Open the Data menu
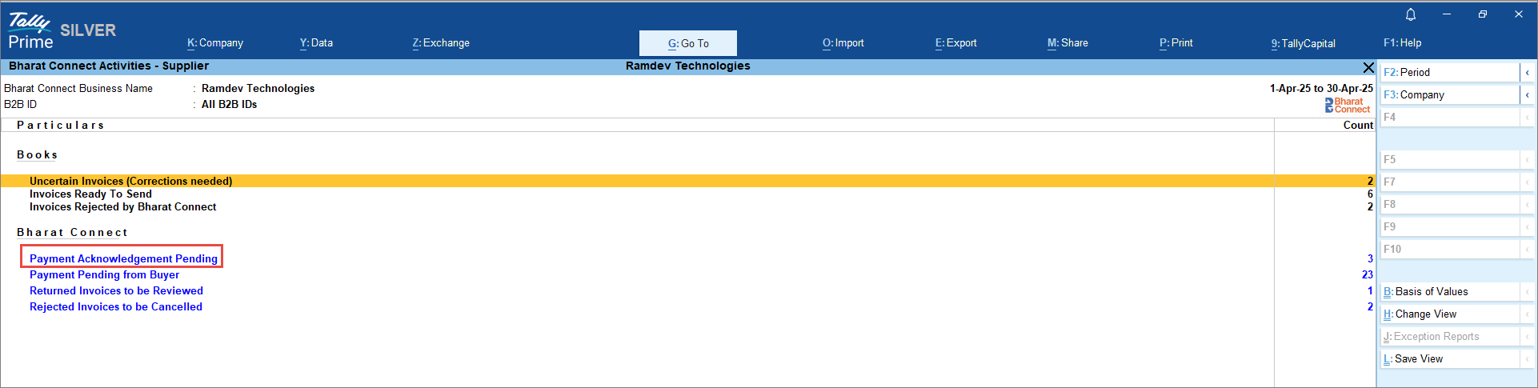This screenshot has height=388, width=1538. [x=316, y=43]
